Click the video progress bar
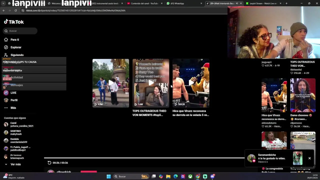 pos(144,158)
